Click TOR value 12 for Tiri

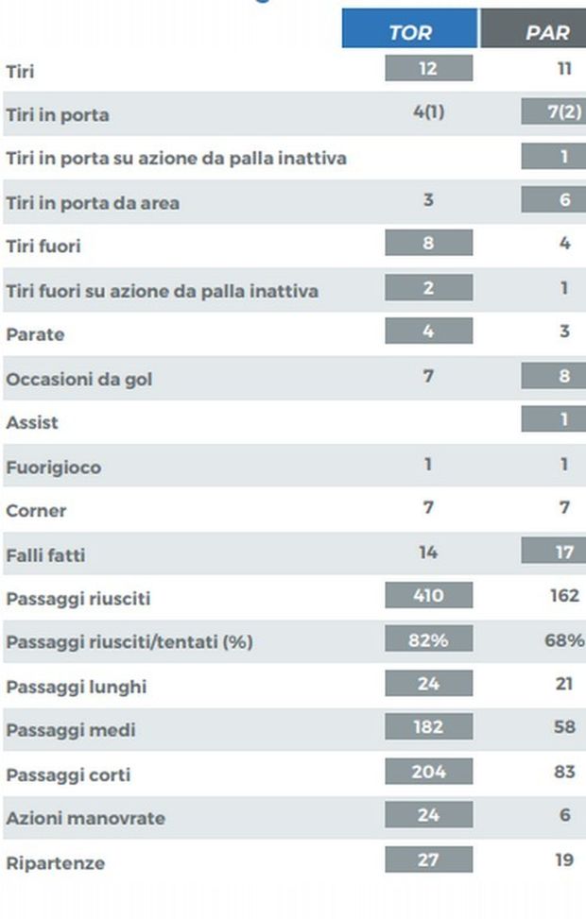tap(429, 68)
